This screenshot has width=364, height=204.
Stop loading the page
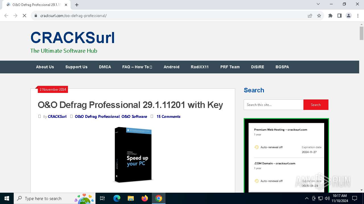(x=24, y=16)
